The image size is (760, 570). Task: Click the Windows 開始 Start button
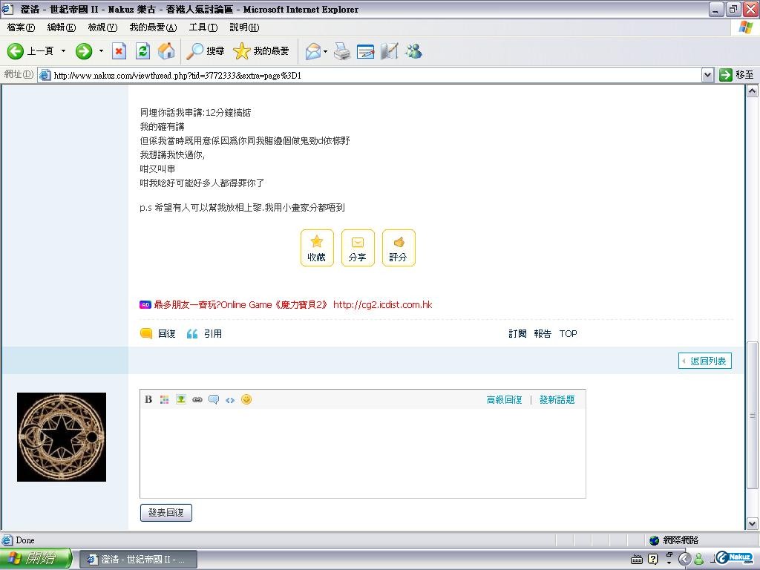[x=36, y=559]
